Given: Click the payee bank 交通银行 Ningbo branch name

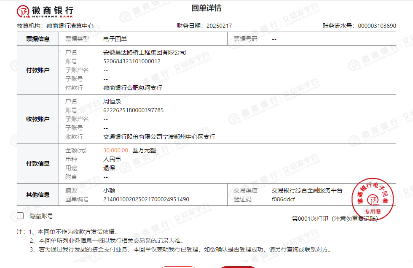Looking at the screenshot, I should (159, 137).
